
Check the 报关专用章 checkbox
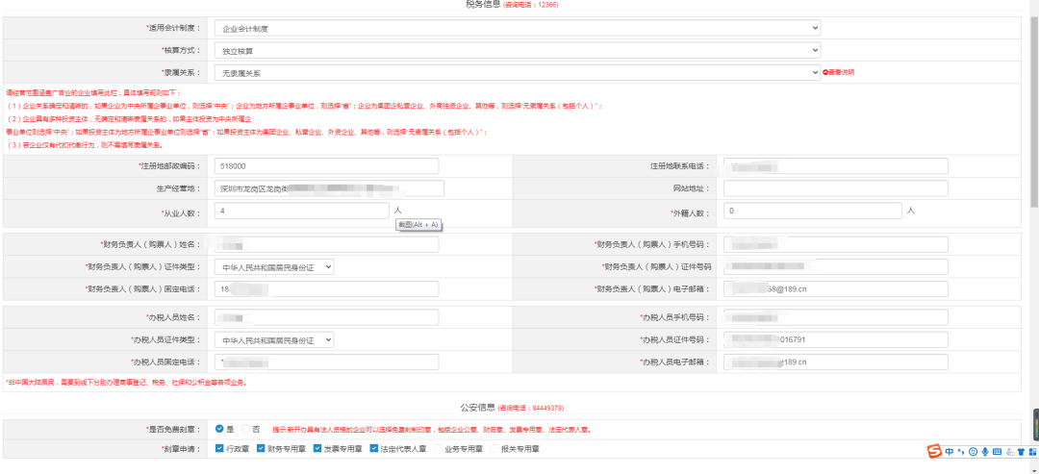pos(494,448)
